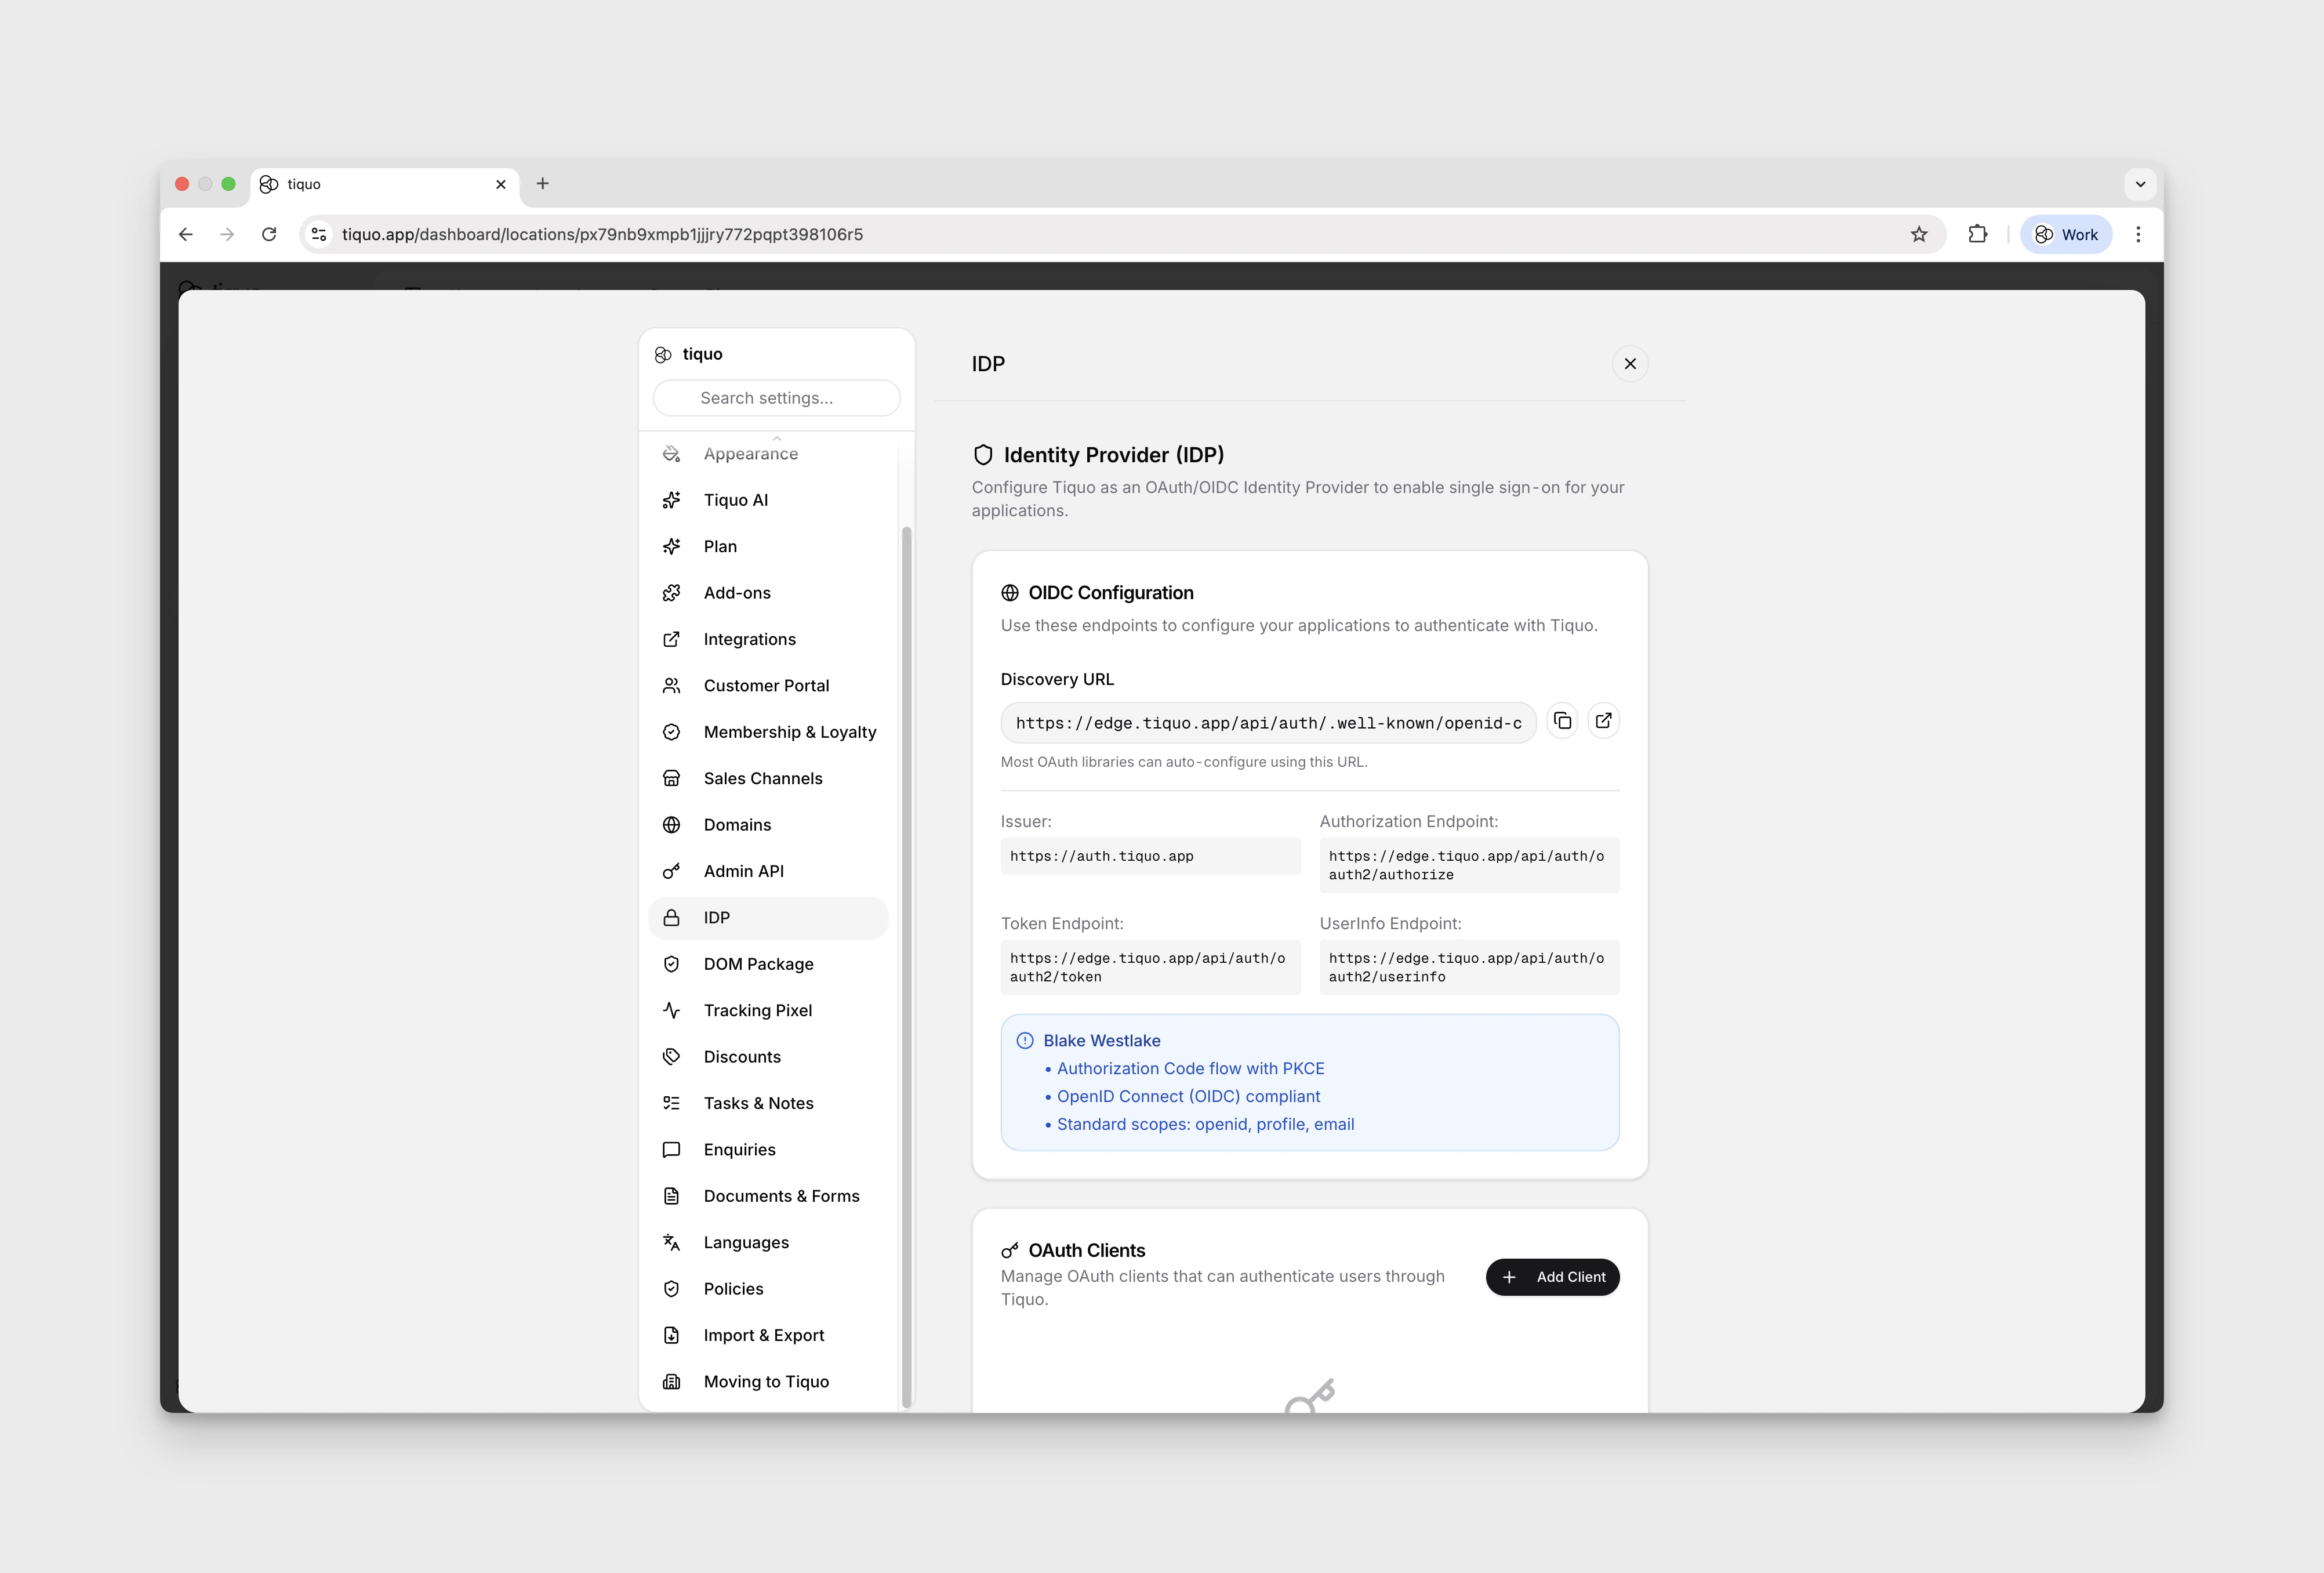
Task: Click the Discounts tag icon
Action: point(671,1057)
